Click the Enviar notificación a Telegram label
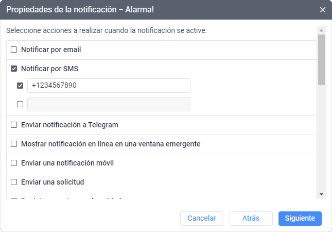Image resolution: width=332 pixels, height=232 pixels. [70, 125]
